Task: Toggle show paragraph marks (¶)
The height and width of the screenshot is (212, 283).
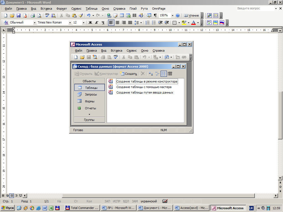Action: [x=155, y=15]
